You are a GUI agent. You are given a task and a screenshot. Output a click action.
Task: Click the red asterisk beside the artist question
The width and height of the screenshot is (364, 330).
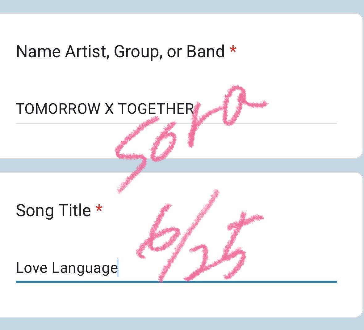pyautogui.click(x=233, y=50)
